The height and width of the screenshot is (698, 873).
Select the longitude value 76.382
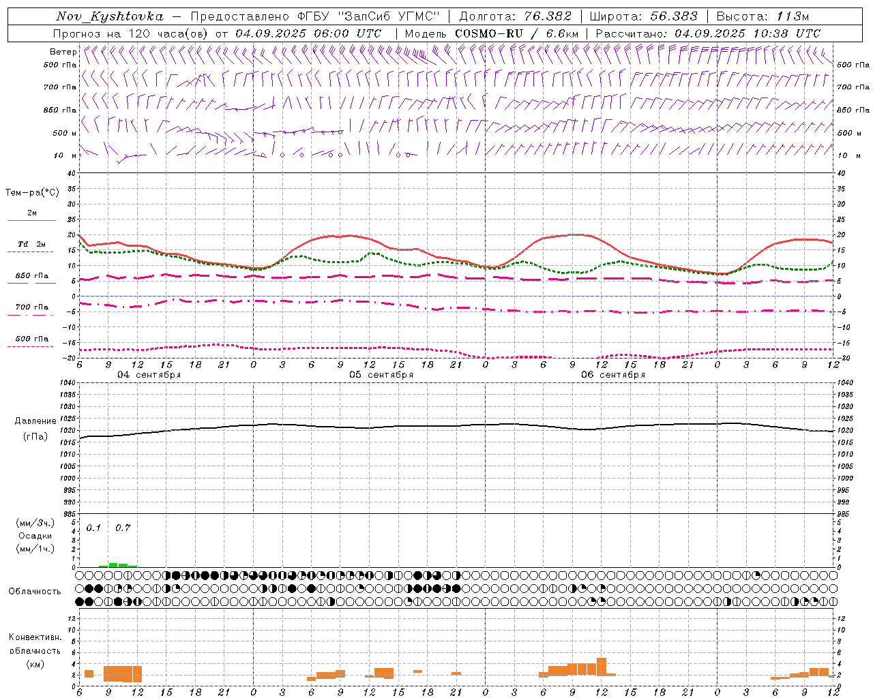tap(548, 16)
